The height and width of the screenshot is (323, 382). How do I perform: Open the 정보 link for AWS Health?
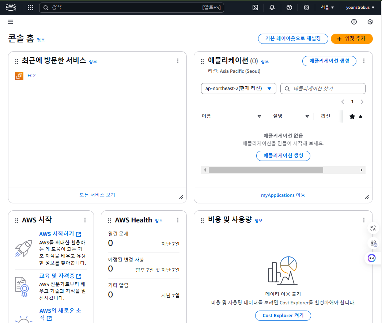(159, 221)
